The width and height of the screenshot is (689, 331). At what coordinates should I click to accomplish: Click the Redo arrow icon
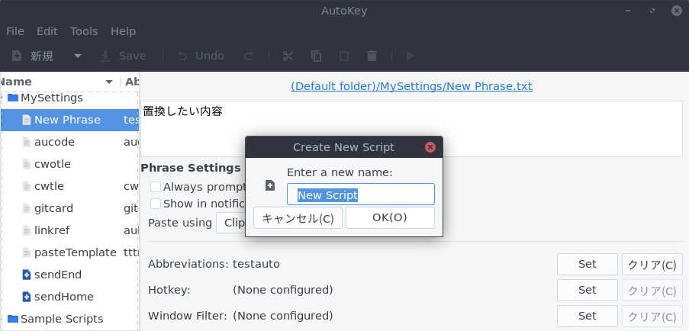[x=249, y=56]
